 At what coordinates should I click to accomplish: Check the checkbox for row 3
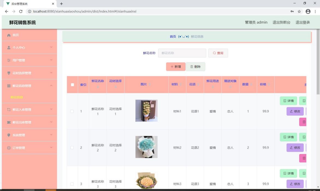coord(72,184)
